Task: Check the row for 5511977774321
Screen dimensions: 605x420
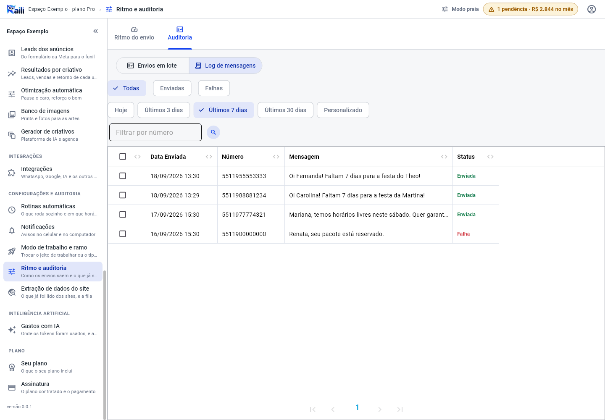Action: coord(123,215)
